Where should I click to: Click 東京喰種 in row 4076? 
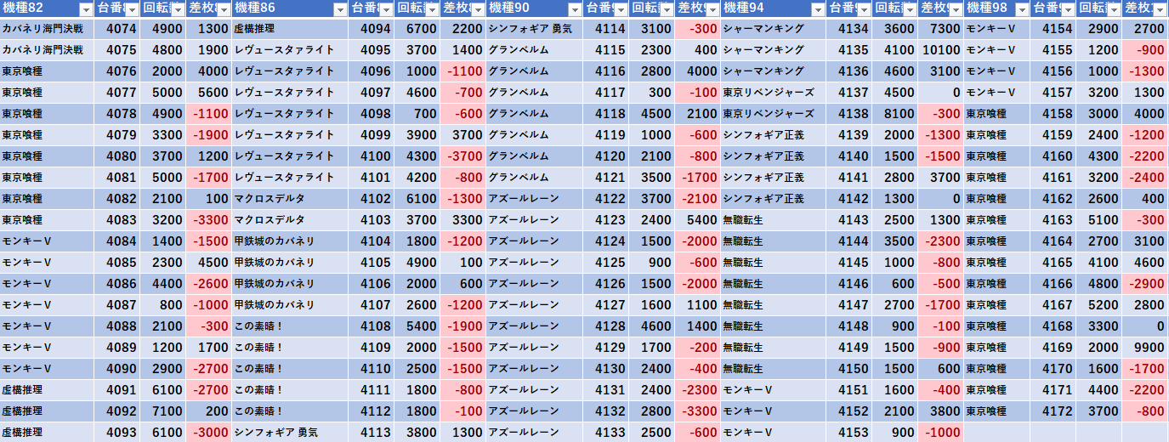(x=22, y=71)
